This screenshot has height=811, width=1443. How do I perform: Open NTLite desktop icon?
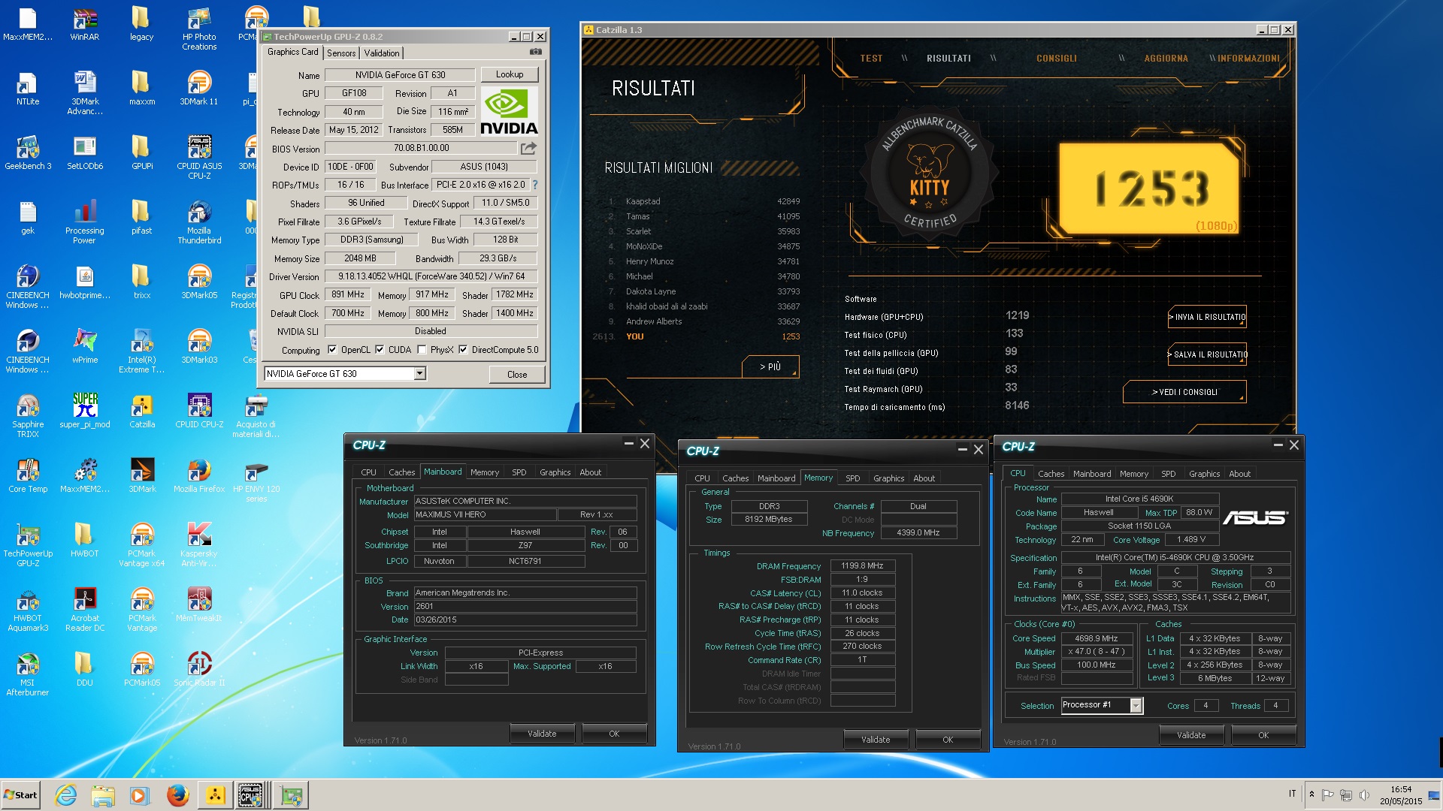click(28, 89)
